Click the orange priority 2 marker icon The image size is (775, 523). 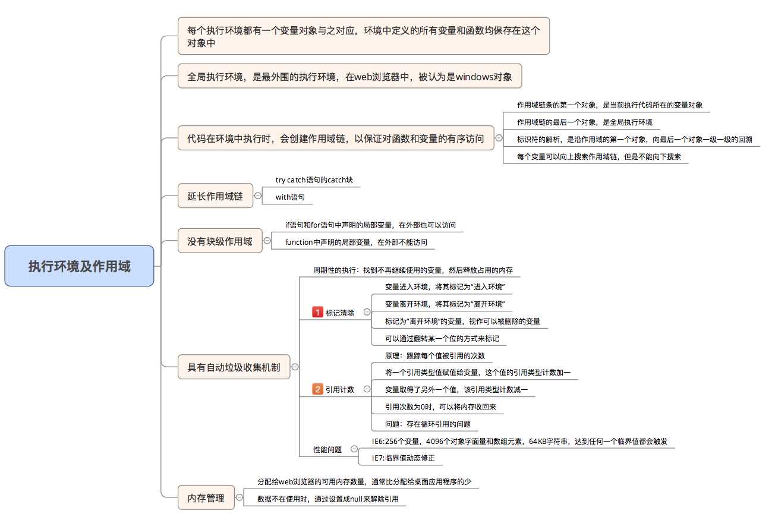(318, 389)
